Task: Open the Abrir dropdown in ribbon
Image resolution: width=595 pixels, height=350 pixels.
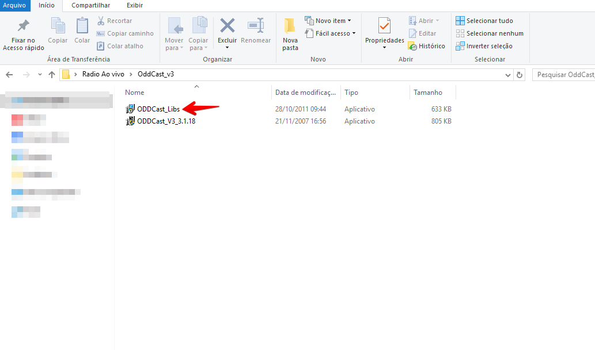Action: click(424, 21)
